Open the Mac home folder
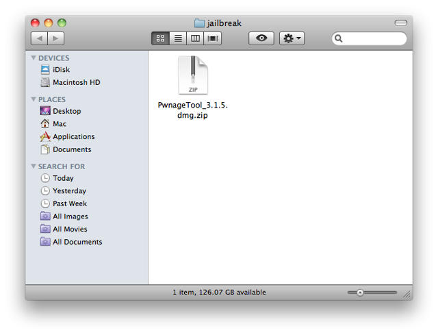The height and width of the screenshot is (335, 438). pos(60,124)
